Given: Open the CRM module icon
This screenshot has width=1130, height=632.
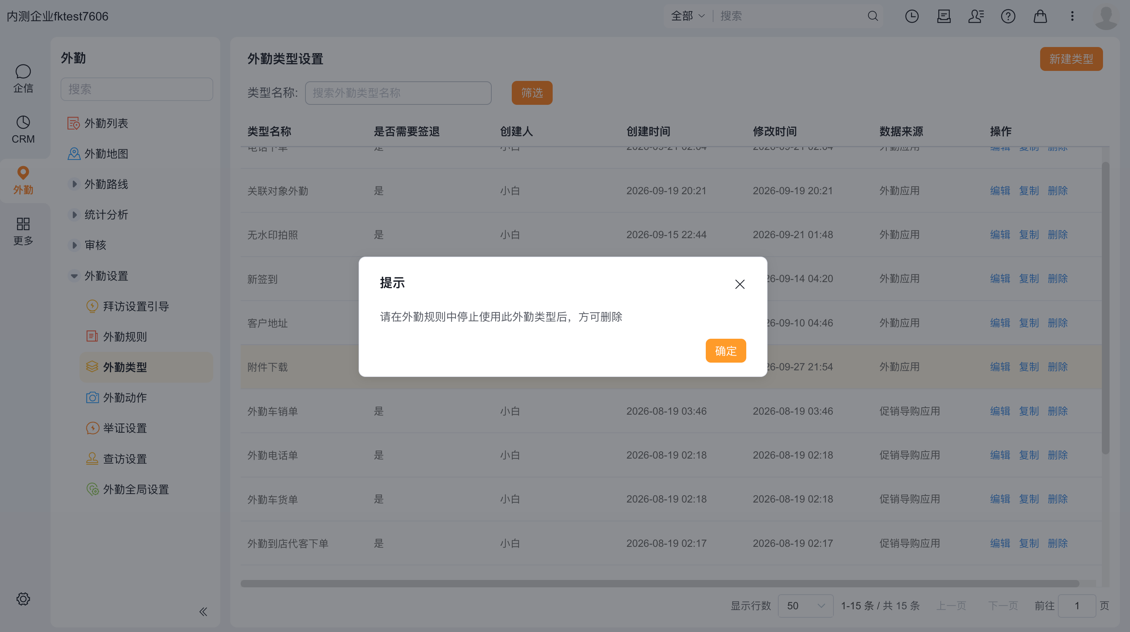Looking at the screenshot, I should (x=23, y=129).
